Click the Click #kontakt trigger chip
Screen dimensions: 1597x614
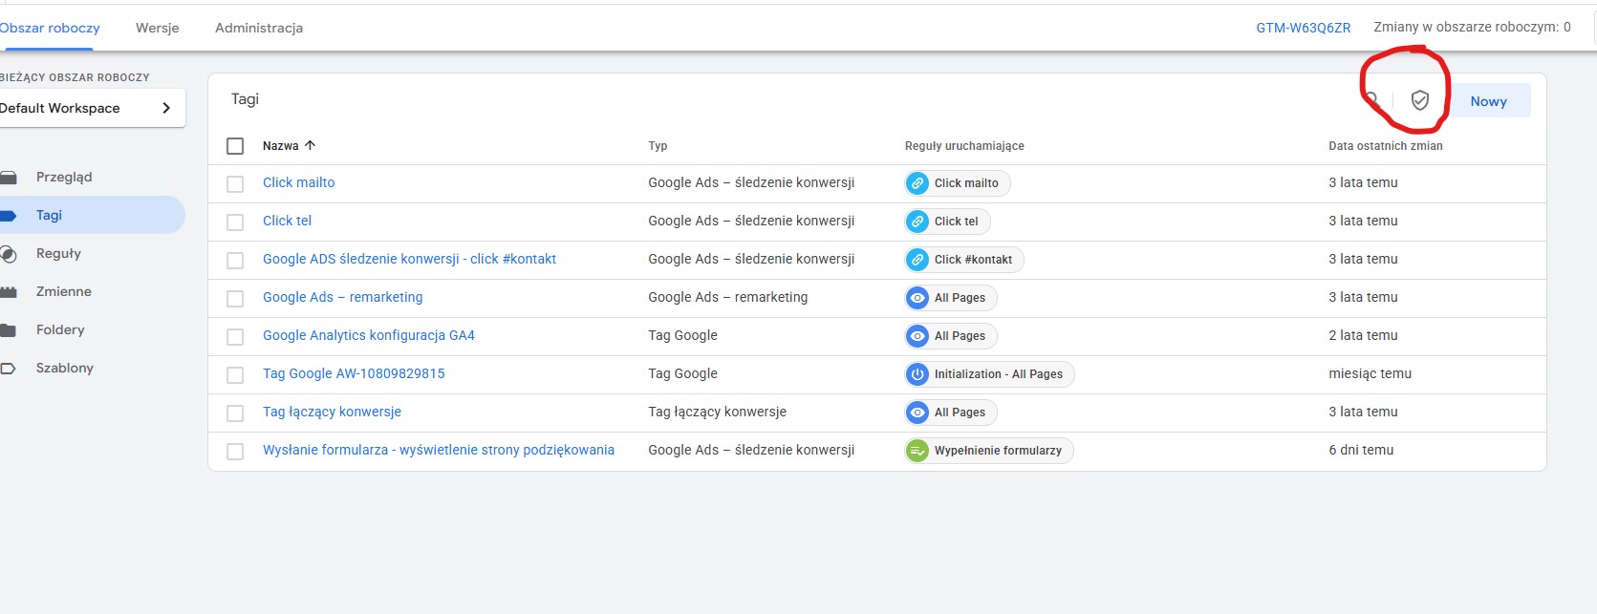pos(963,260)
